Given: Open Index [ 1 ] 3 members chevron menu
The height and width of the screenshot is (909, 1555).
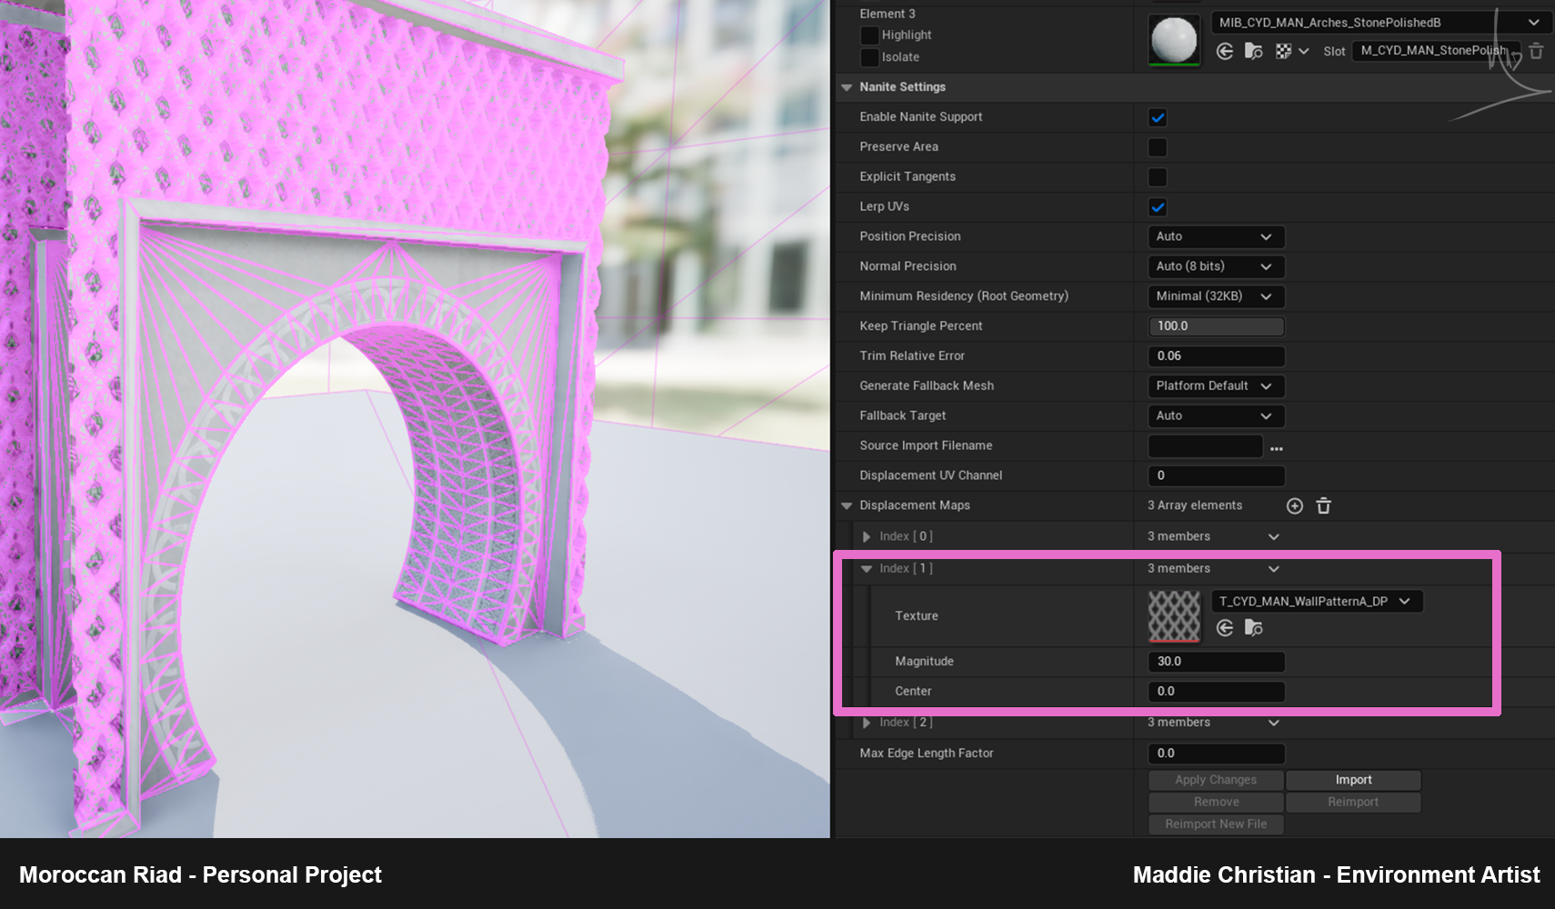Looking at the screenshot, I should click(1274, 569).
